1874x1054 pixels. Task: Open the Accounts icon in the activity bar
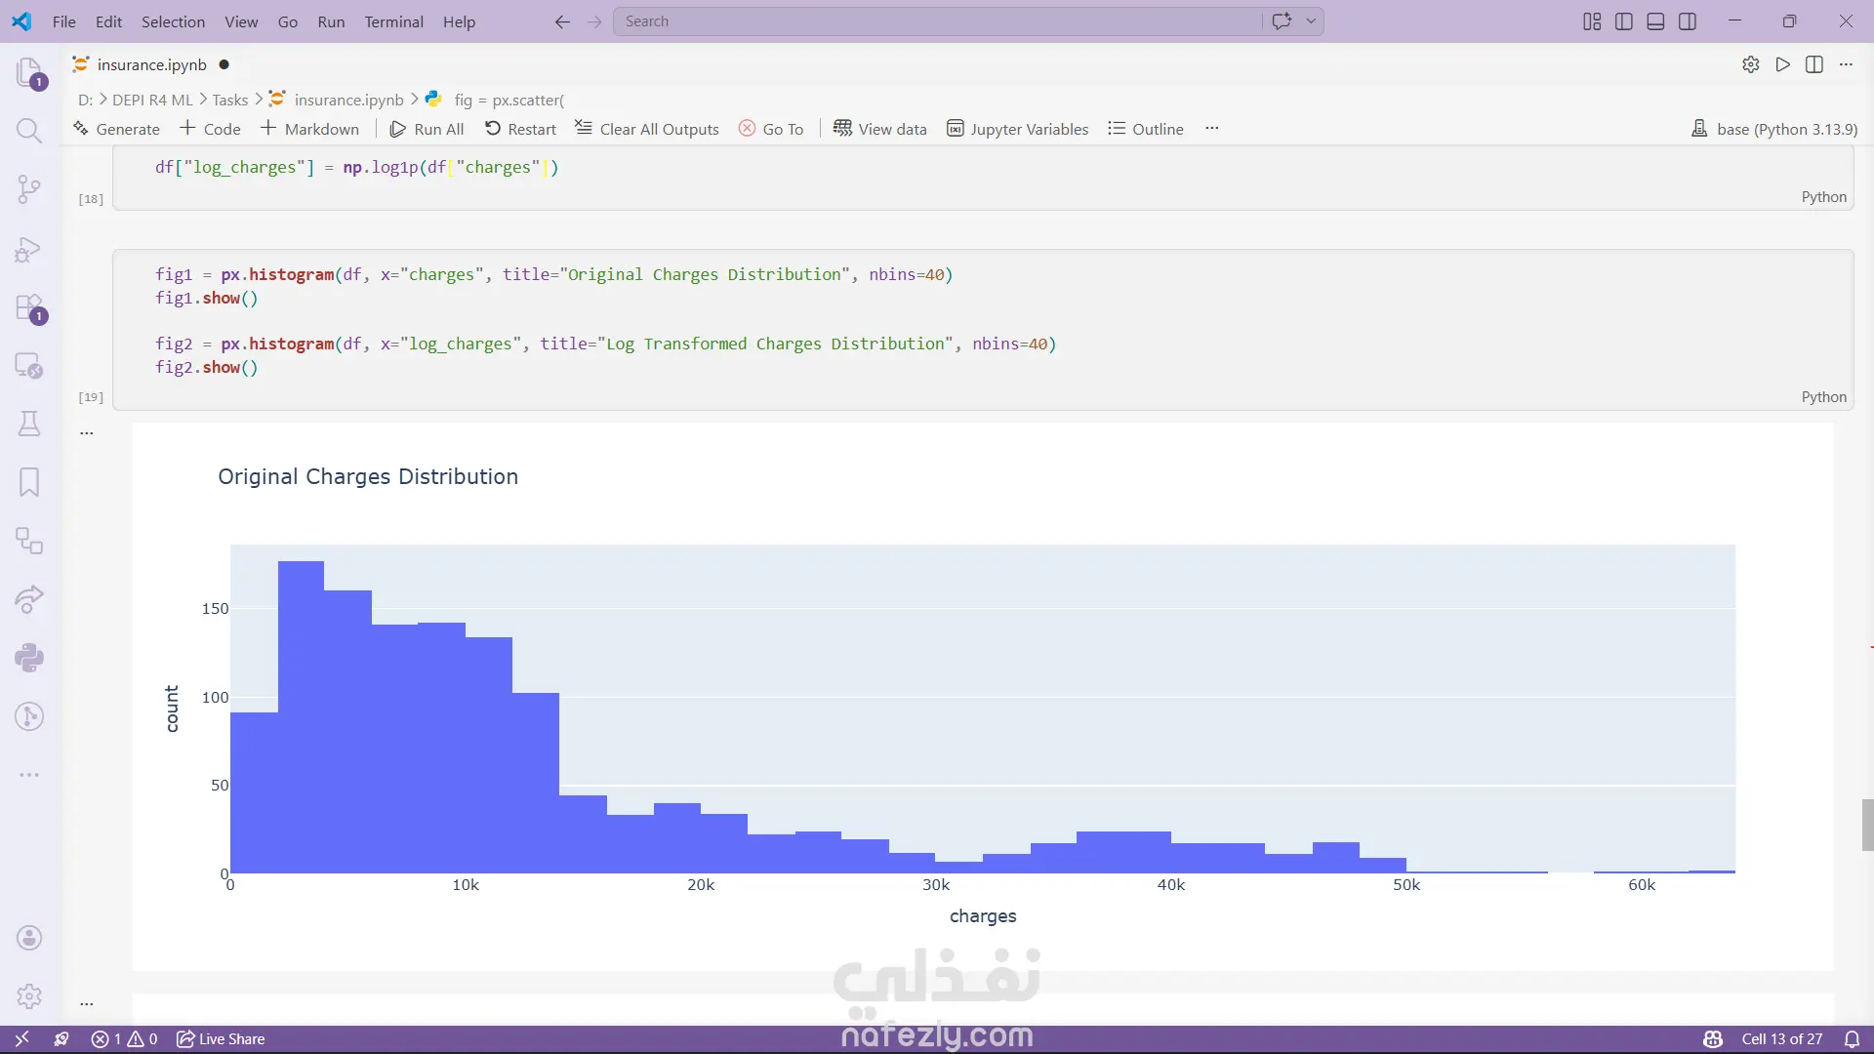click(29, 938)
